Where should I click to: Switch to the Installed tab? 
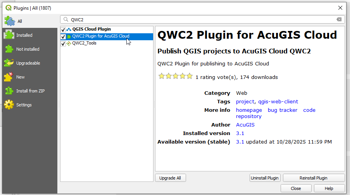pos(24,35)
